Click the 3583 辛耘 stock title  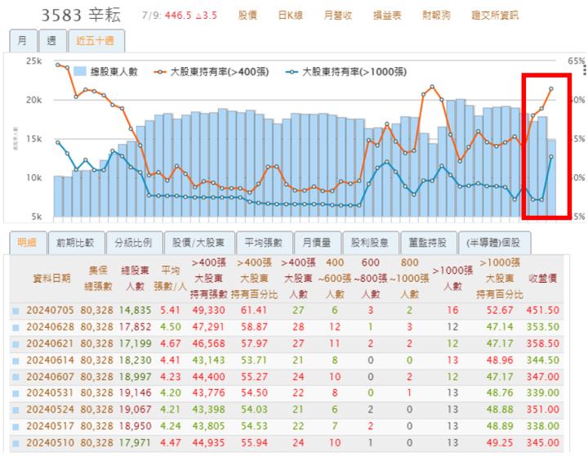click(81, 16)
